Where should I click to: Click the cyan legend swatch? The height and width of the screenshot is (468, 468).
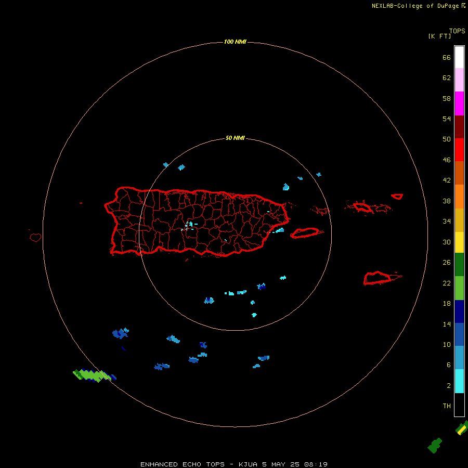(x=459, y=381)
